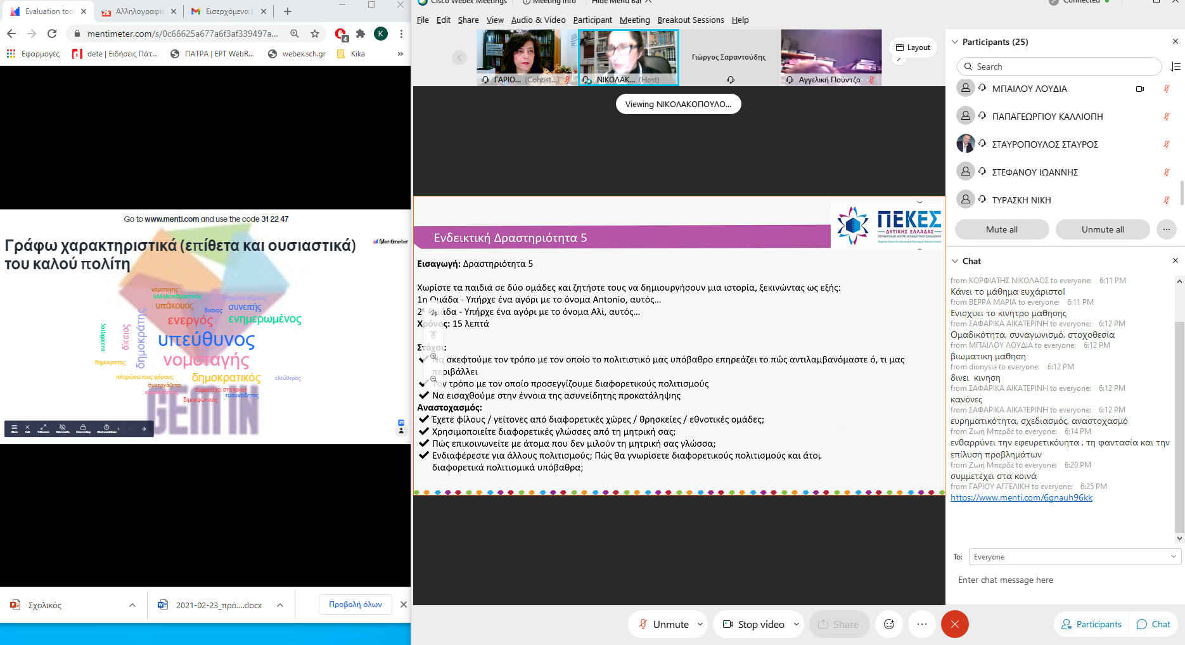Open the Breakout Sessions menu

(x=690, y=20)
